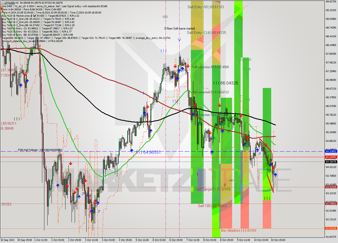The width and height of the screenshot is (338, 243).
Task: Select the 'I I I 66.04326' wave label
Action: coord(226,83)
